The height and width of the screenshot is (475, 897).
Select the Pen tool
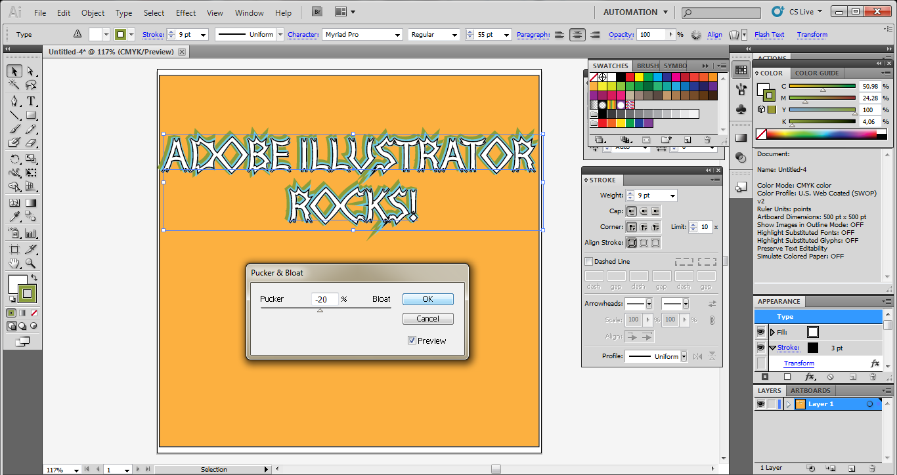pyautogui.click(x=14, y=101)
